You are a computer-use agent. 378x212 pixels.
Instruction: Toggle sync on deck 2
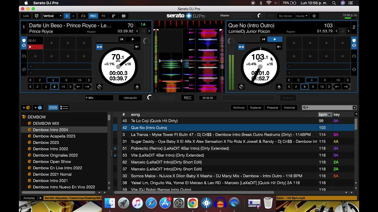pos(241,47)
